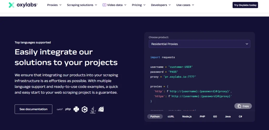Screen dimensions: 269x130
Task: Open the Residential Proxies product dropdown
Action: point(199,44)
